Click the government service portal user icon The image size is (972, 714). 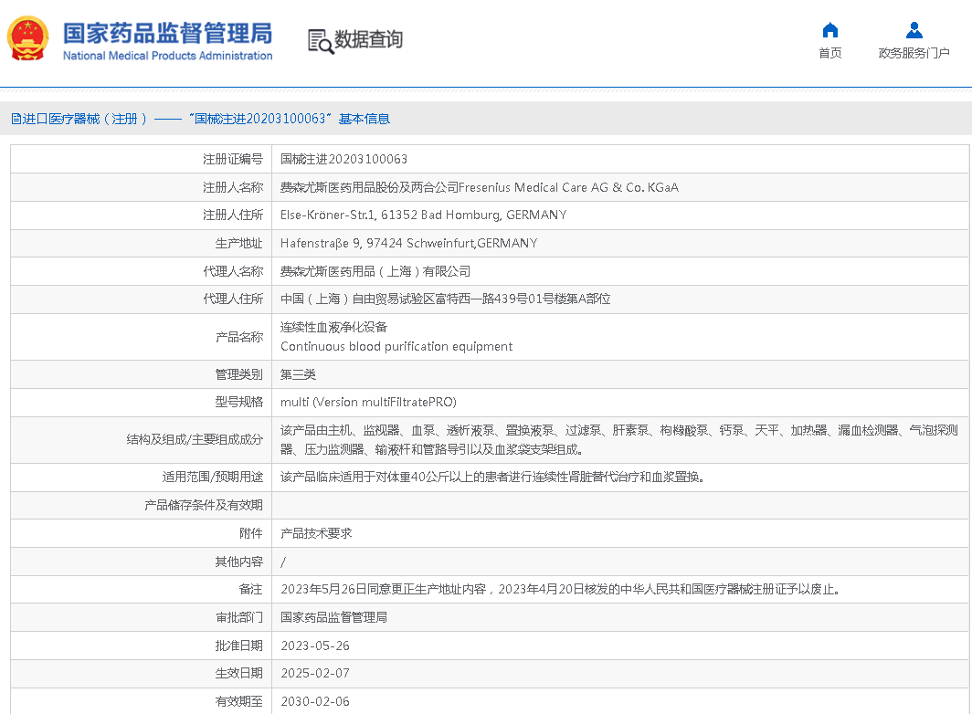(914, 30)
